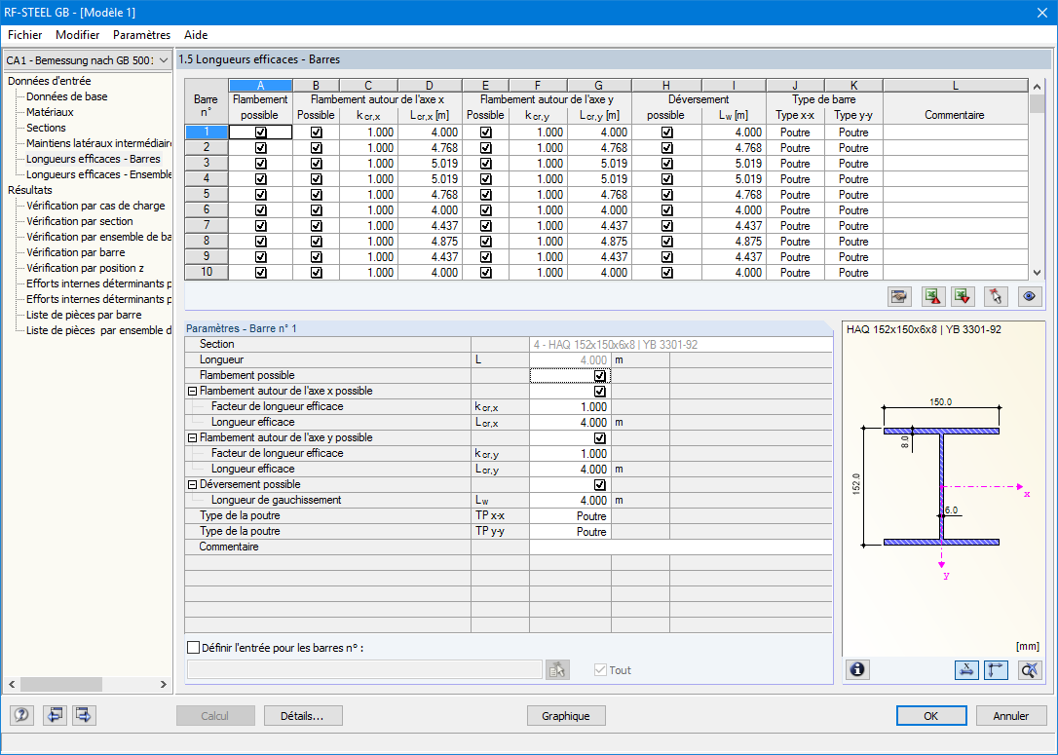
Task: Open Vérification par cas de charge results
Action: point(95,206)
